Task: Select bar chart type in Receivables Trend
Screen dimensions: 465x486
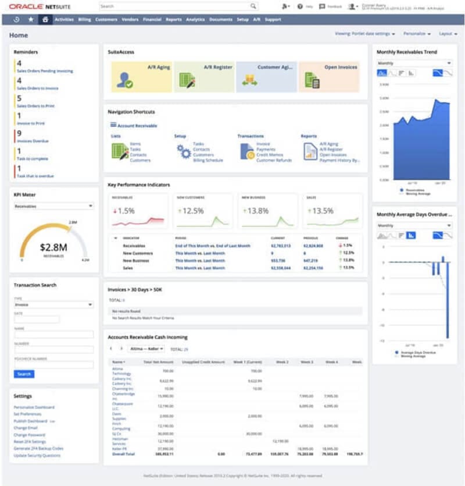Action: pyautogui.click(x=402, y=73)
